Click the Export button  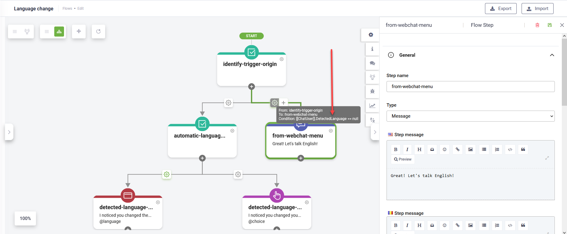point(501,9)
